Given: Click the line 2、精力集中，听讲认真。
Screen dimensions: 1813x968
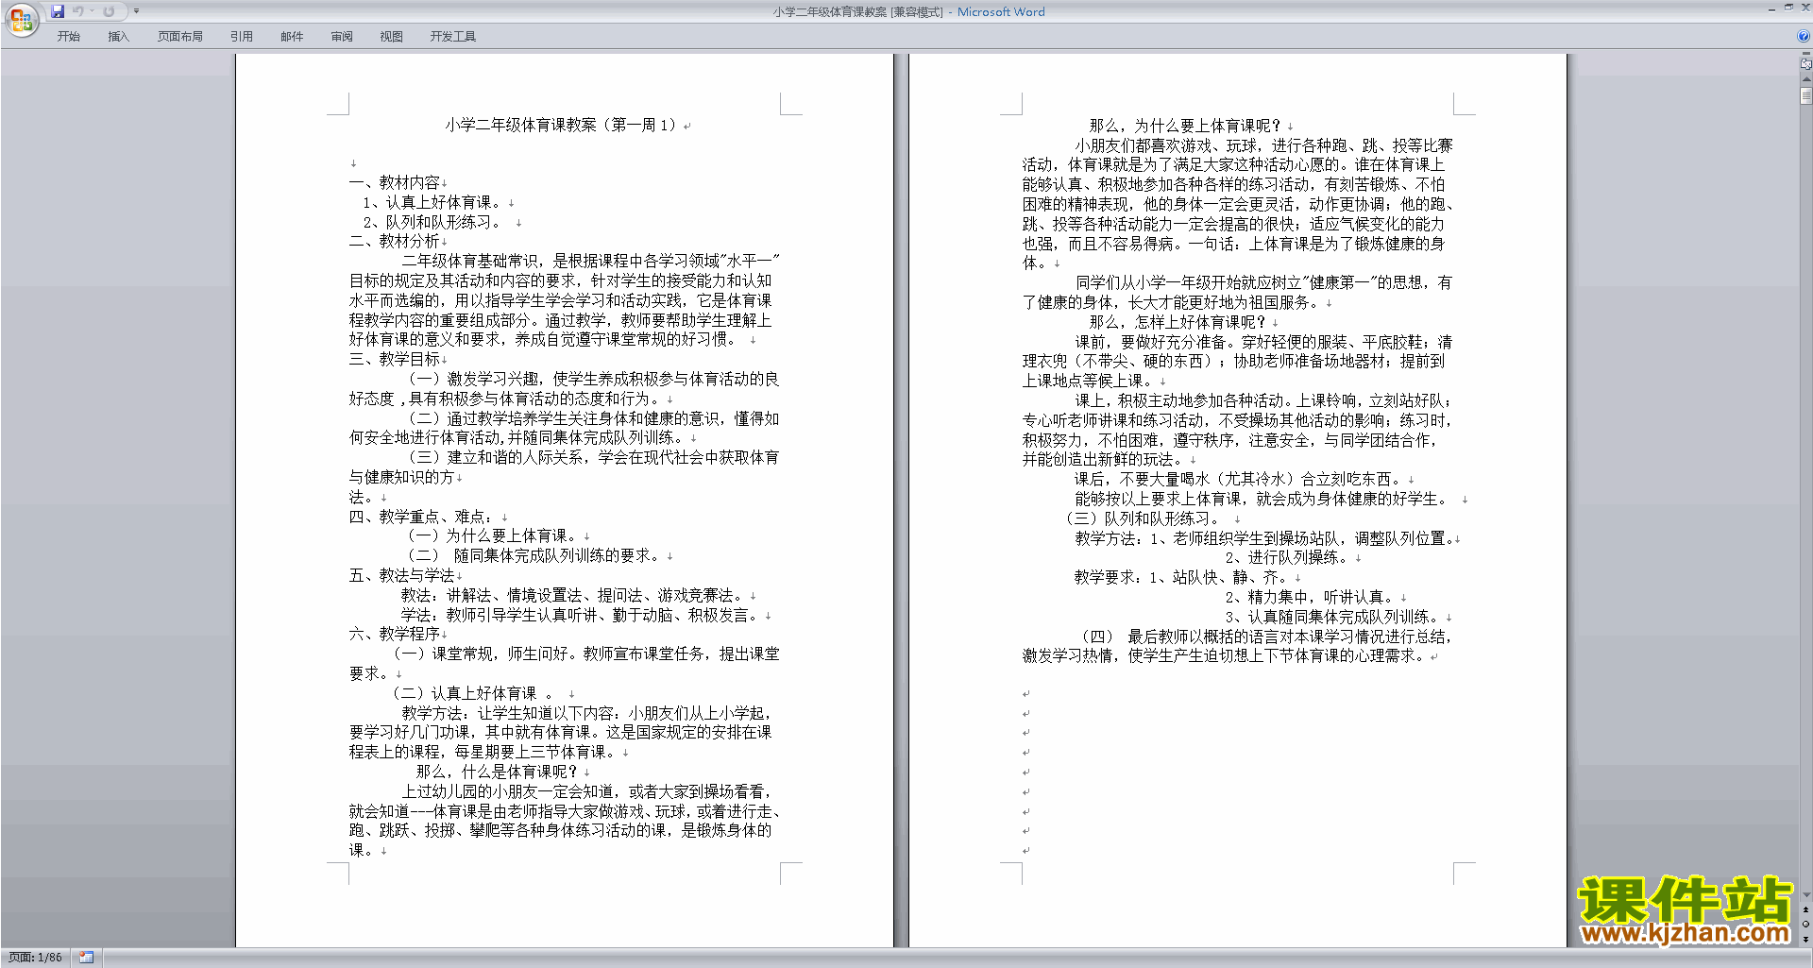Looking at the screenshot, I should pyautogui.click(x=1310, y=597).
